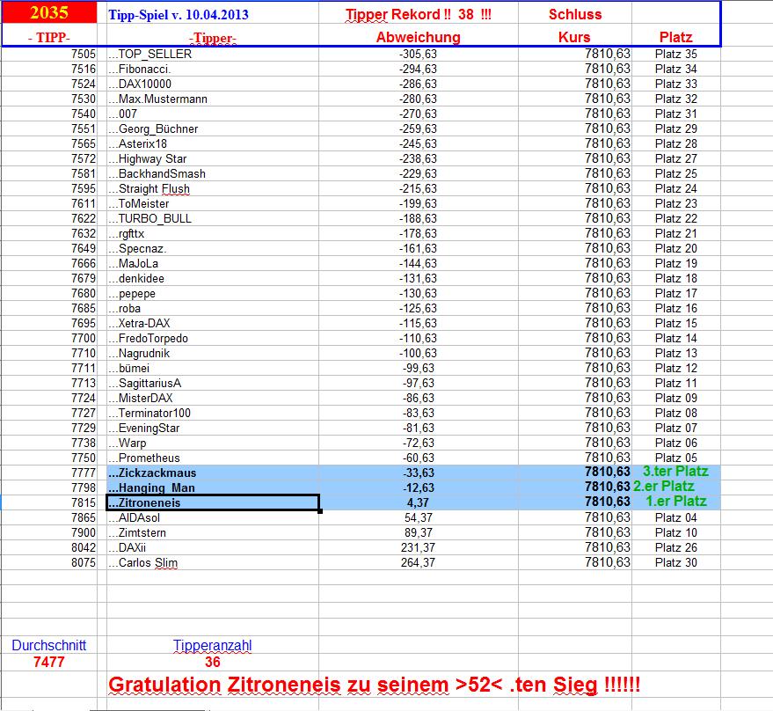Select the average value 7477
The width and height of the screenshot is (773, 711).
[x=48, y=662]
